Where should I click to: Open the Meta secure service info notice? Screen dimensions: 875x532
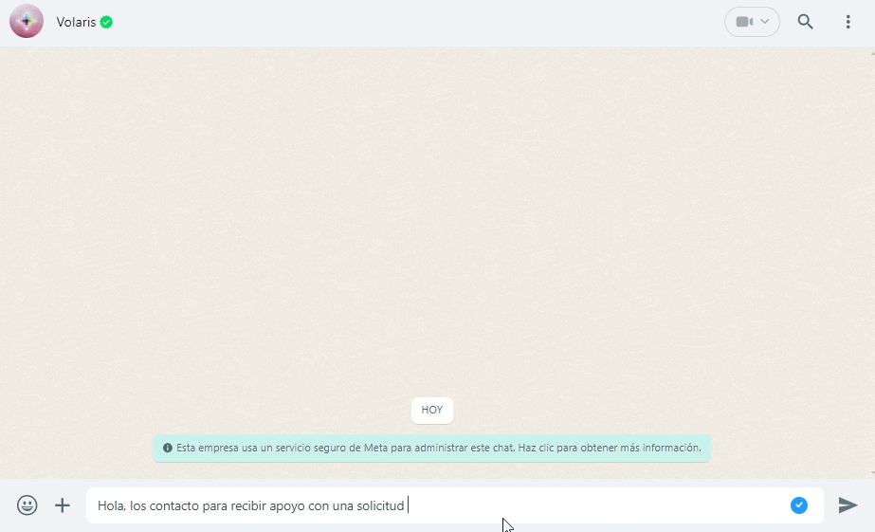[432, 449]
